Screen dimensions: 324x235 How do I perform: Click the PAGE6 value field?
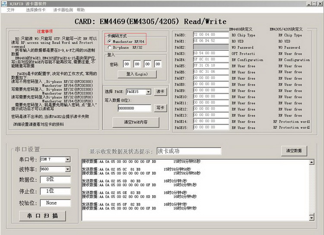pos(211,72)
